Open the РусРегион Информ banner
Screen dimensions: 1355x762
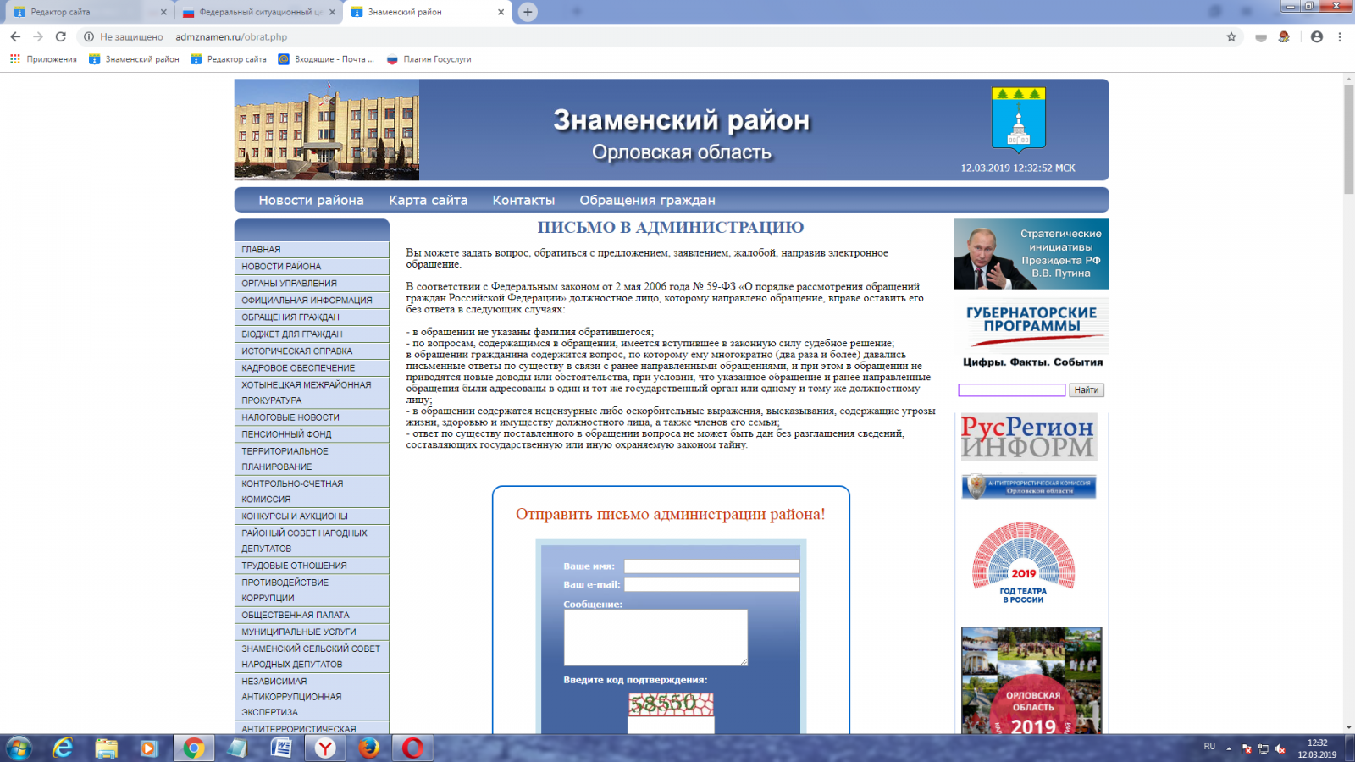point(1028,437)
